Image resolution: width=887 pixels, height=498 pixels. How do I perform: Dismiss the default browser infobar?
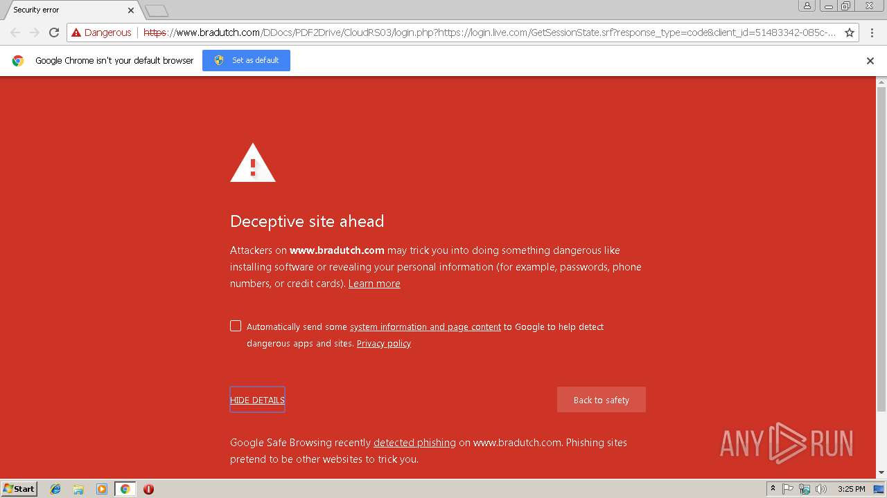pos(870,61)
